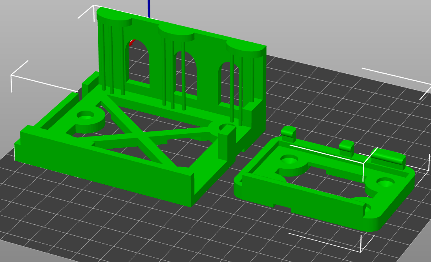
Task: Click the left screw hole of small frame
Action: [x=290, y=159]
